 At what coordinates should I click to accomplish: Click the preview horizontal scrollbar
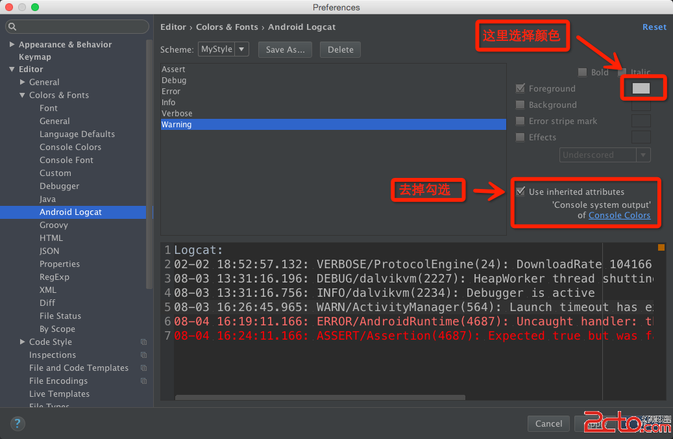320,397
